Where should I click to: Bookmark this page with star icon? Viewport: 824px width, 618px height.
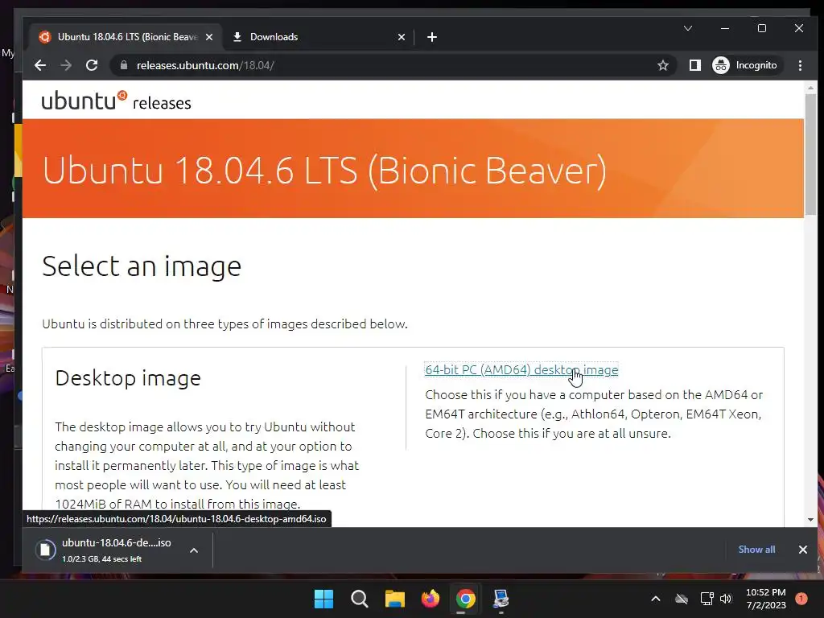coord(663,65)
